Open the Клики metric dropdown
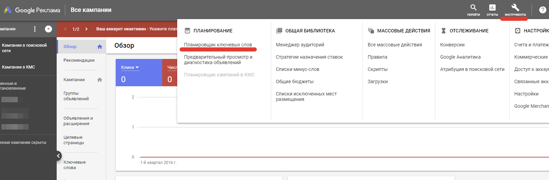Viewport: 549px width, 180px height. [x=130, y=67]
